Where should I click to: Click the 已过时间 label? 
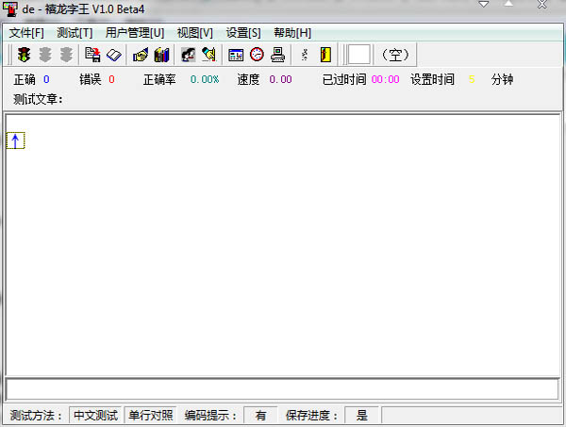pyautogui.click(x=344, y=79)
